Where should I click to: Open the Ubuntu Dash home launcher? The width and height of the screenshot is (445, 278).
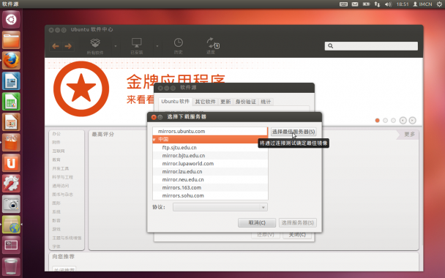(x=11, y=20)
